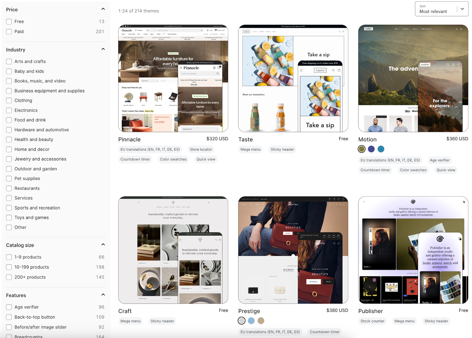Check the Food and drink filter
The image size is (472, 338).
[x=9, y=120]
